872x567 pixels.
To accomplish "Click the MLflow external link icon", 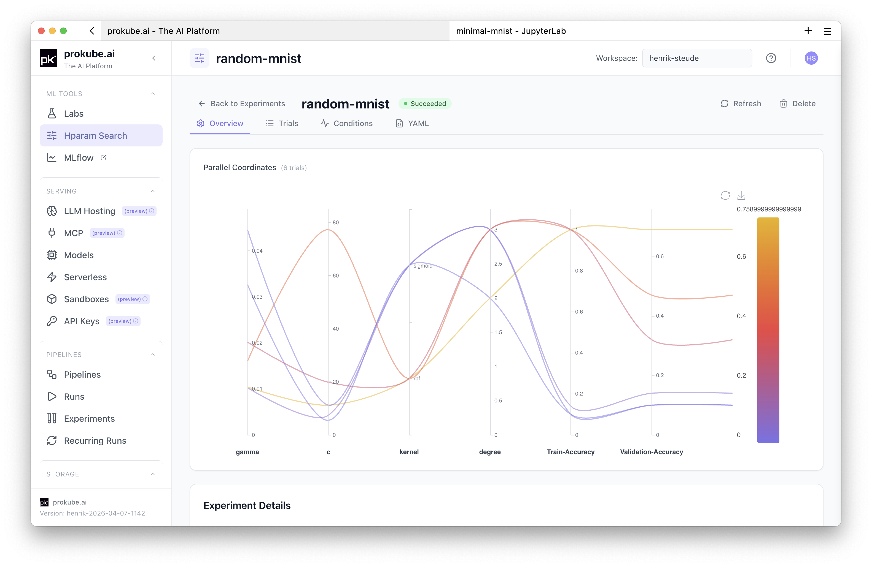I will (104, 158).
